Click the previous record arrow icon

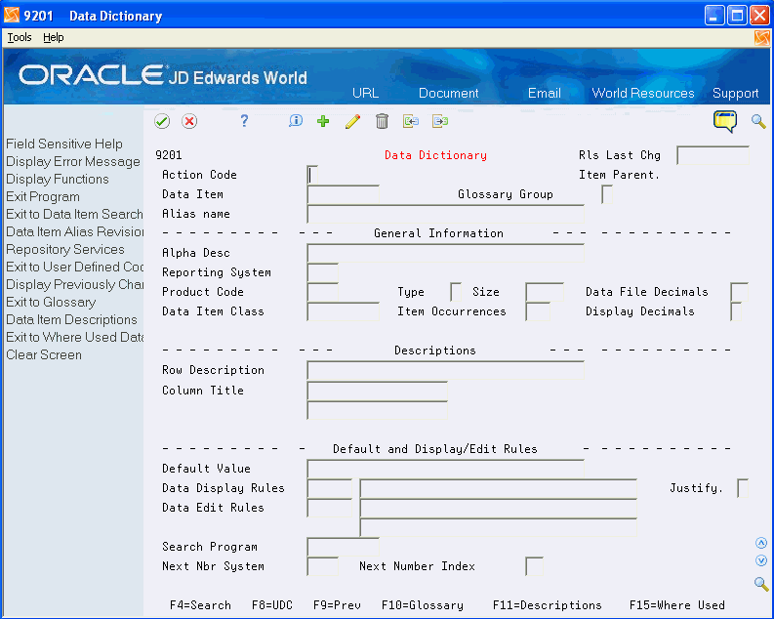[411, 121]
